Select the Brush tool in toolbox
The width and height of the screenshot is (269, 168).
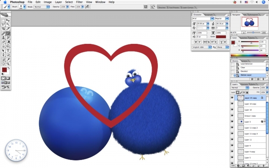point(8,34)
